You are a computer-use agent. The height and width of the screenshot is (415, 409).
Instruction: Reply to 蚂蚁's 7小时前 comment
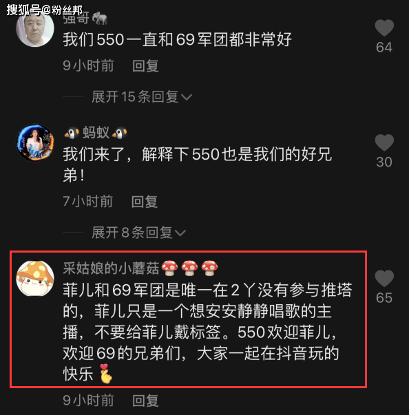[145, 202]
